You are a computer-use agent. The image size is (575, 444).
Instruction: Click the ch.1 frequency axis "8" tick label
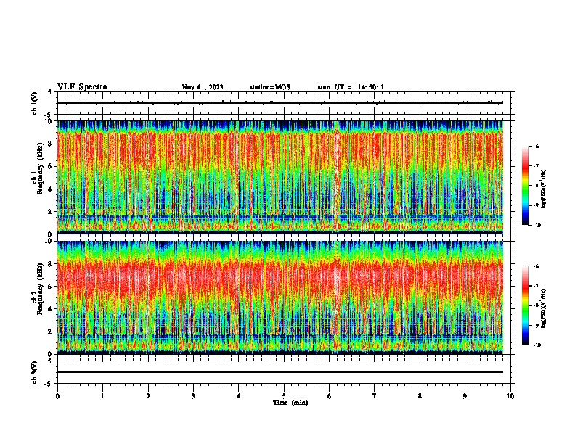coord(51,144)
